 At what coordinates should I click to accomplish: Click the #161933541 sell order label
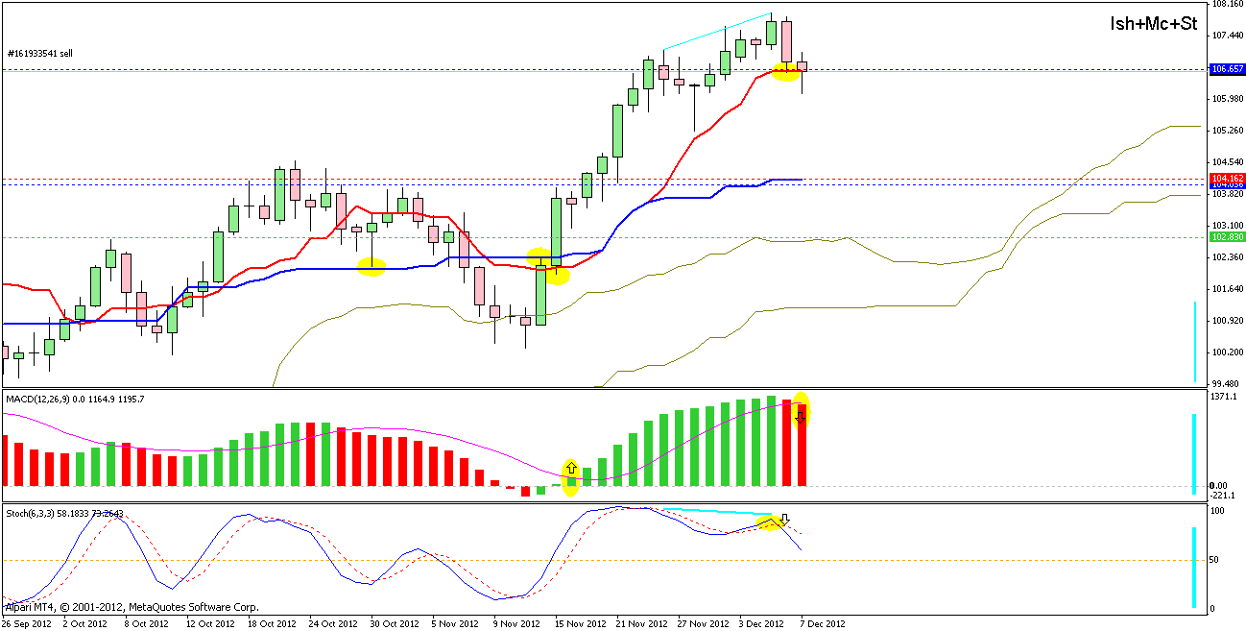click(x=40, y=54)
